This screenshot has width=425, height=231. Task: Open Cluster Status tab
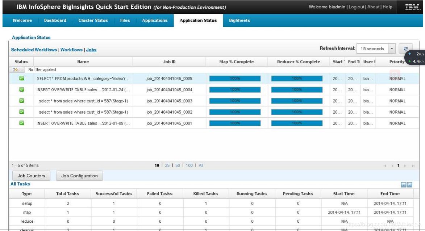[x=93, y=20]
